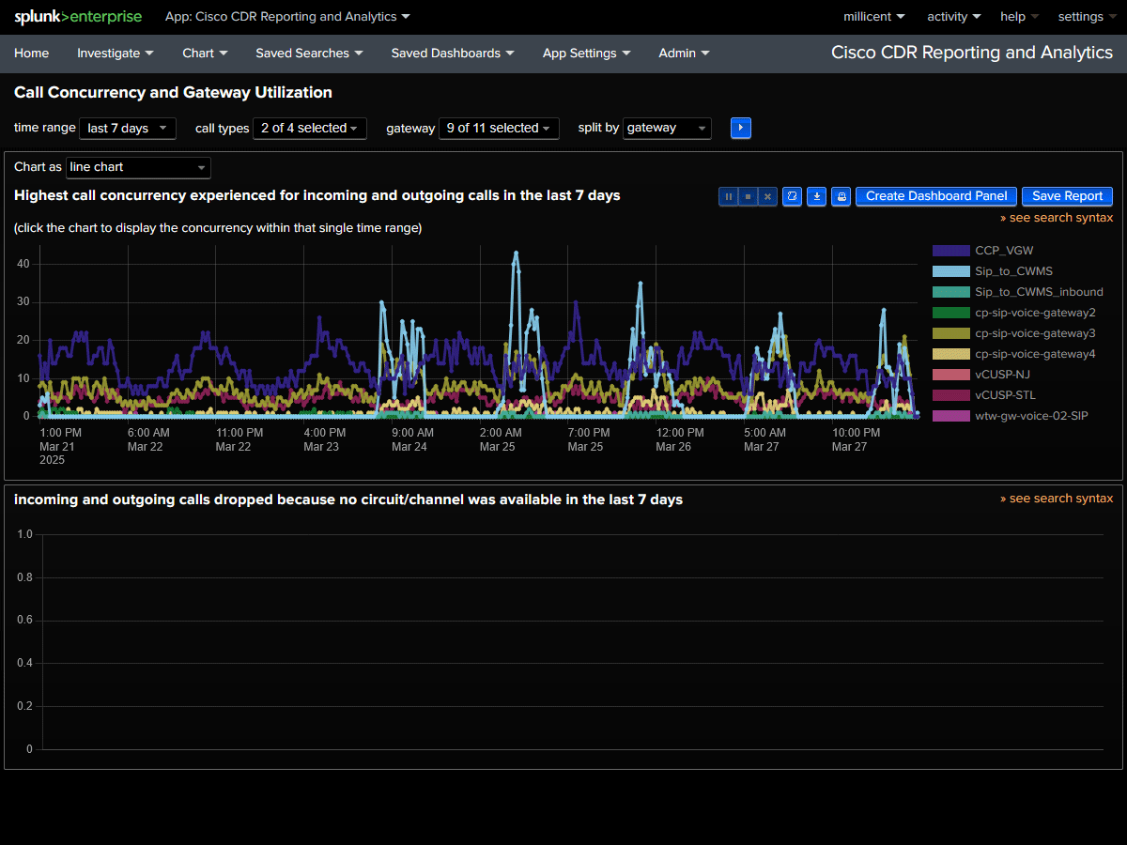Print the concurrency chart
The height and width of the screenshot is (845, 1127).
pos(841,196)
